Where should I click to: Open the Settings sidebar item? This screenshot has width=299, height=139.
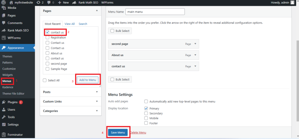pyautogui.click(x=13, y=124)
